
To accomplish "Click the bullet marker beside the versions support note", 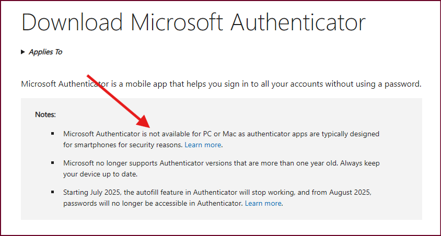I will pos(53,162).
